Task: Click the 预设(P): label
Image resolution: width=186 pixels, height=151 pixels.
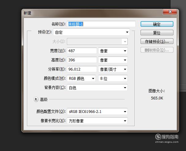Action: [x=45, y=32]
